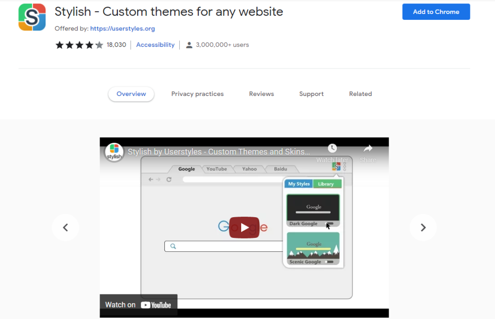Open the Accessibility category link
Screen dimensions: 495x319
click(155, 45)
